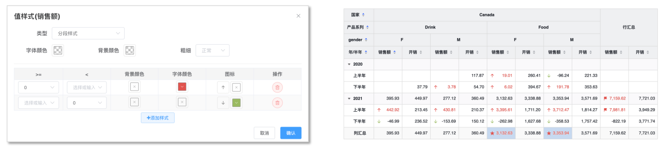Select the starred cell showing 3,132.63
The width and height of the screenshot is (666, 152).
pyautogui.click(x=501, y=133)
